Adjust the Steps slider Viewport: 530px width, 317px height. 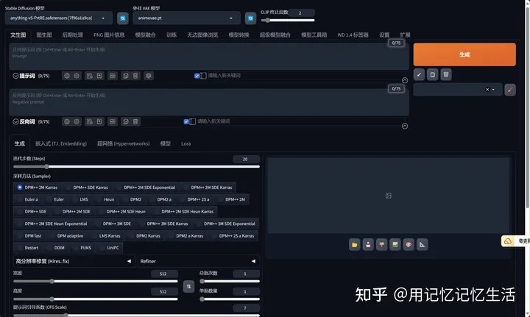point(132,167)
